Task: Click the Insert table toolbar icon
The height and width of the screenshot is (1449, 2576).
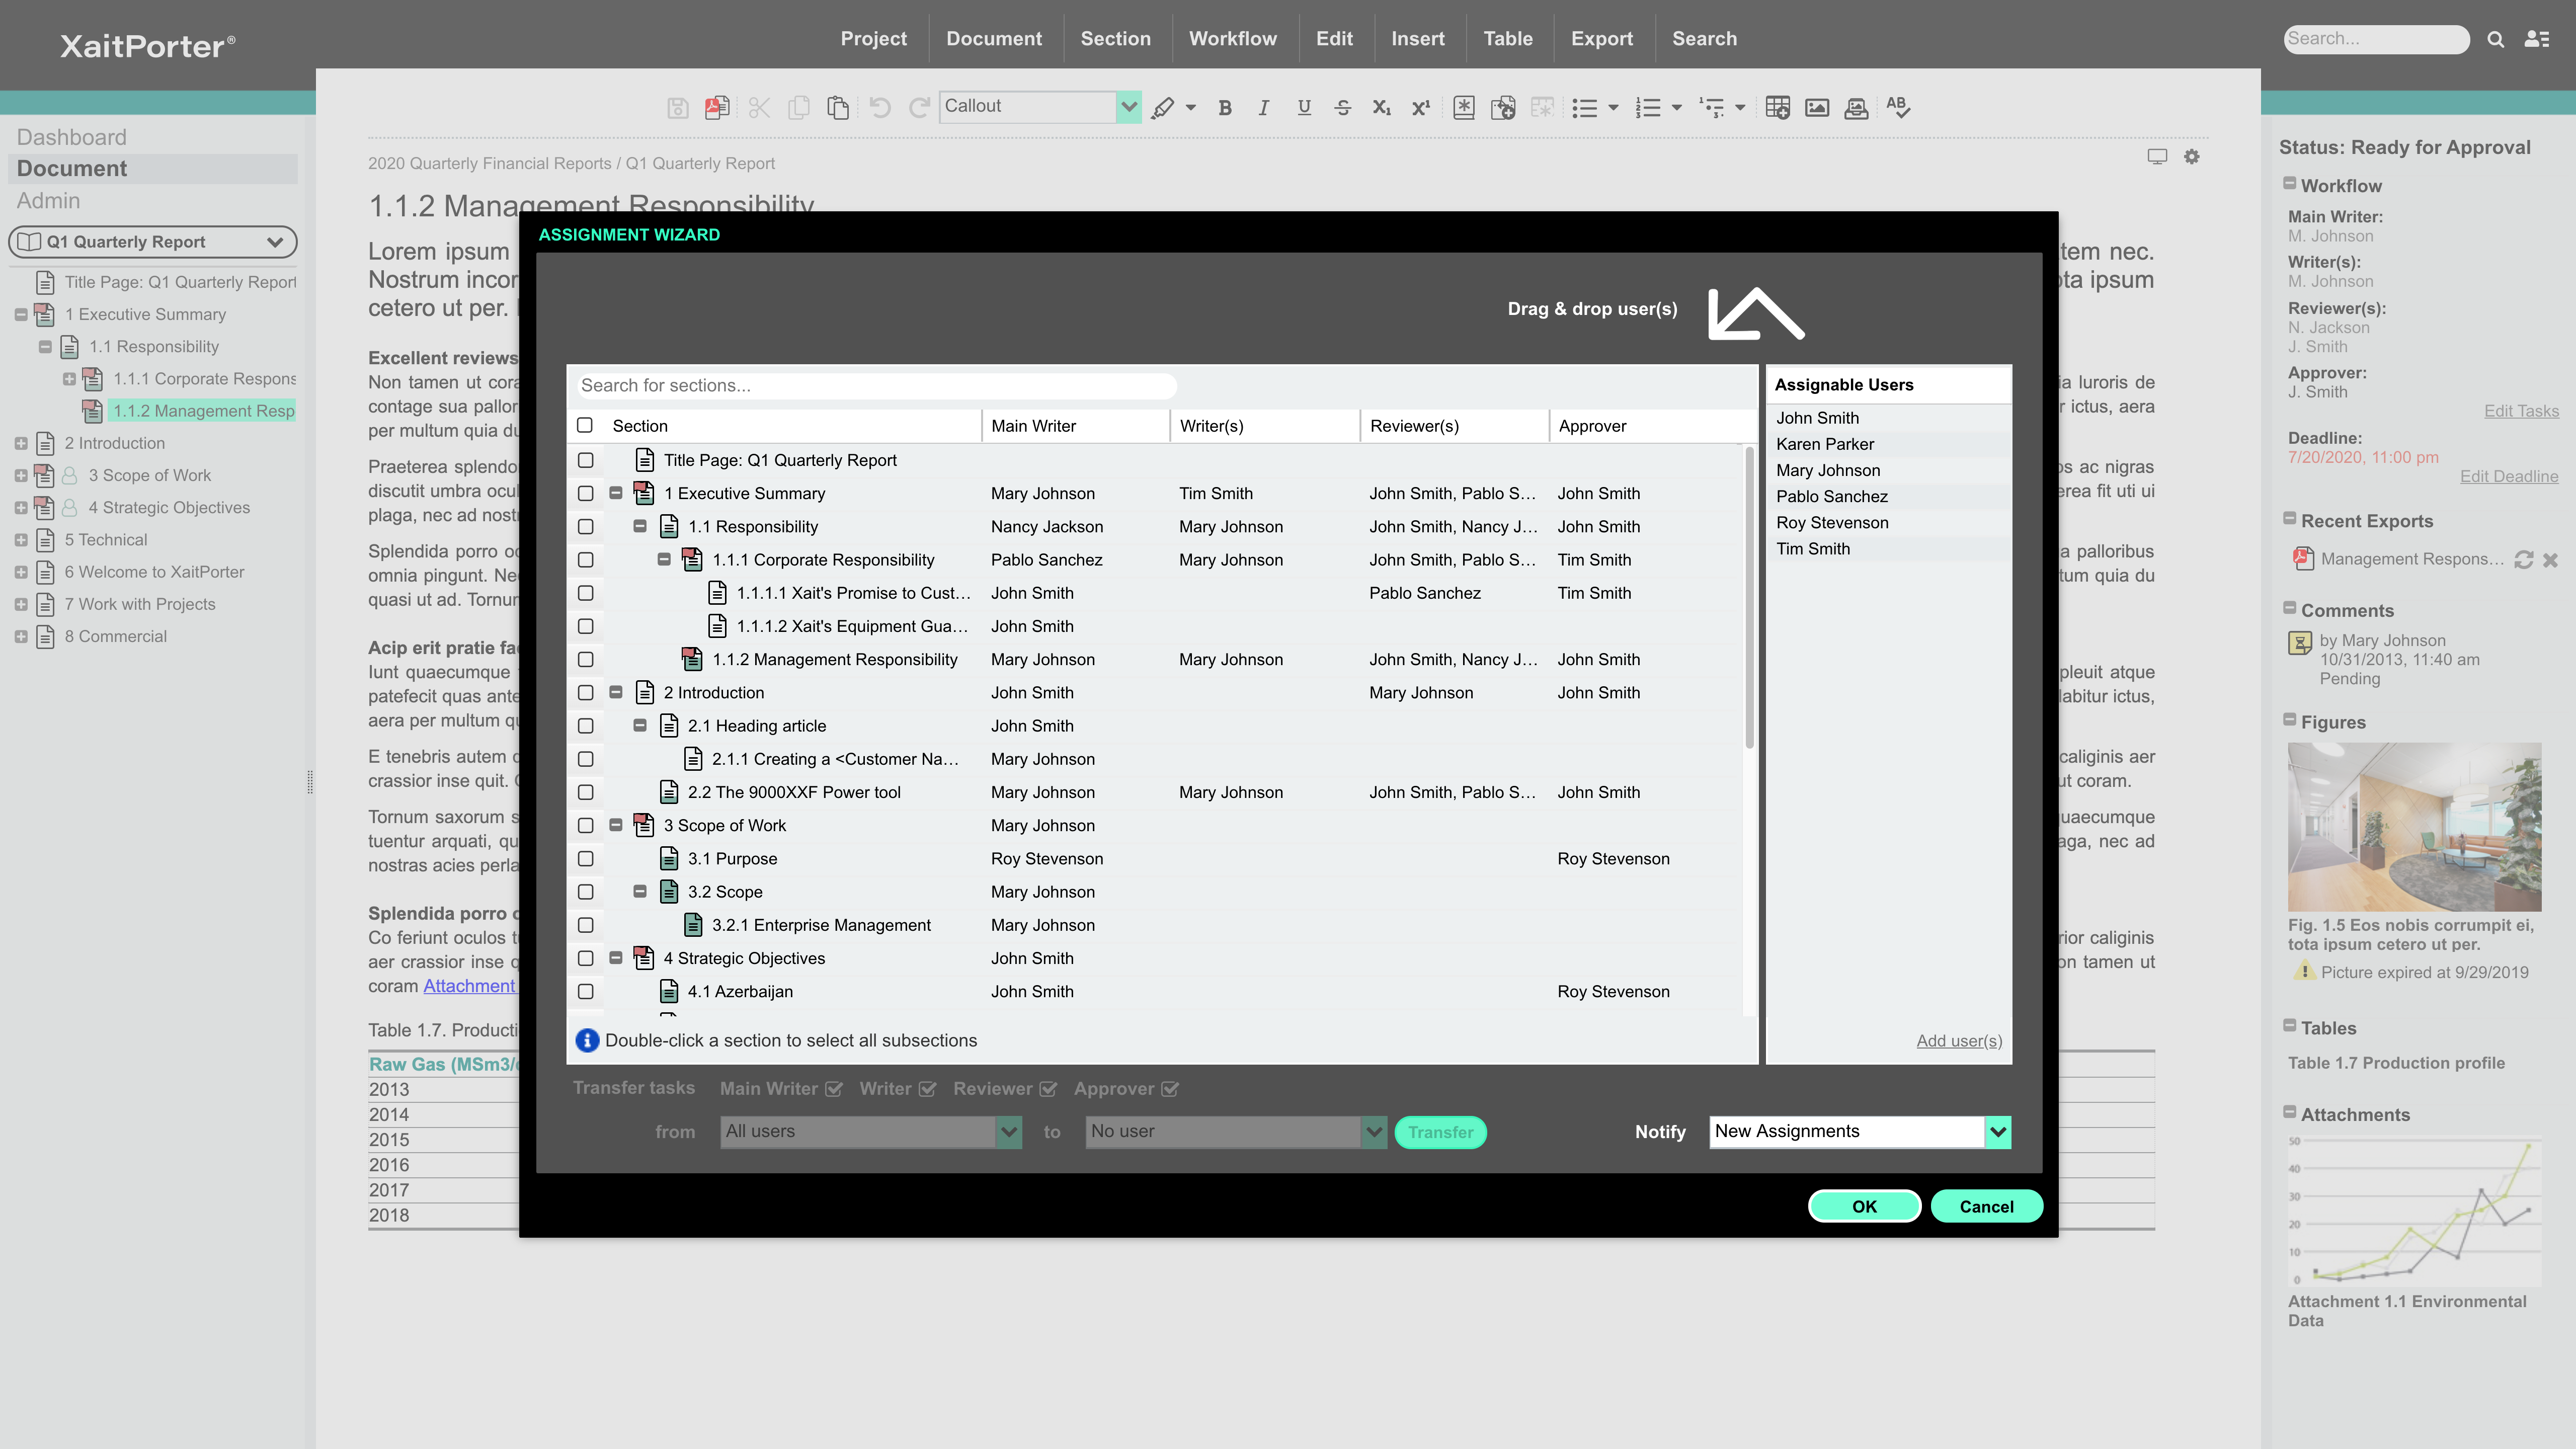Action: click(1777, 107)
